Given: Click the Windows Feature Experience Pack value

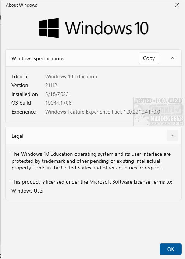Looking at the screenshot, I should [x=103, y=112].
